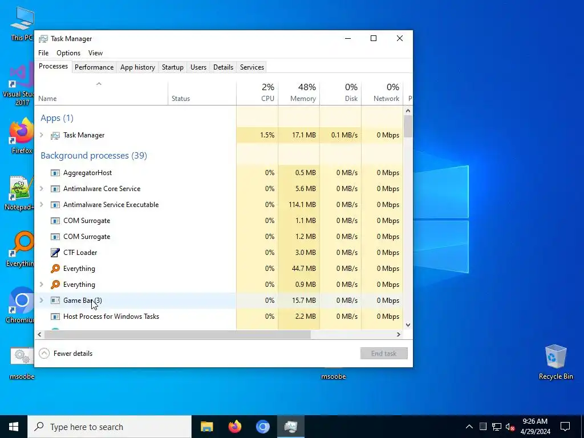
Task: Click the taskbar clock showing 9:26 AM
Action: click(535, 427)
